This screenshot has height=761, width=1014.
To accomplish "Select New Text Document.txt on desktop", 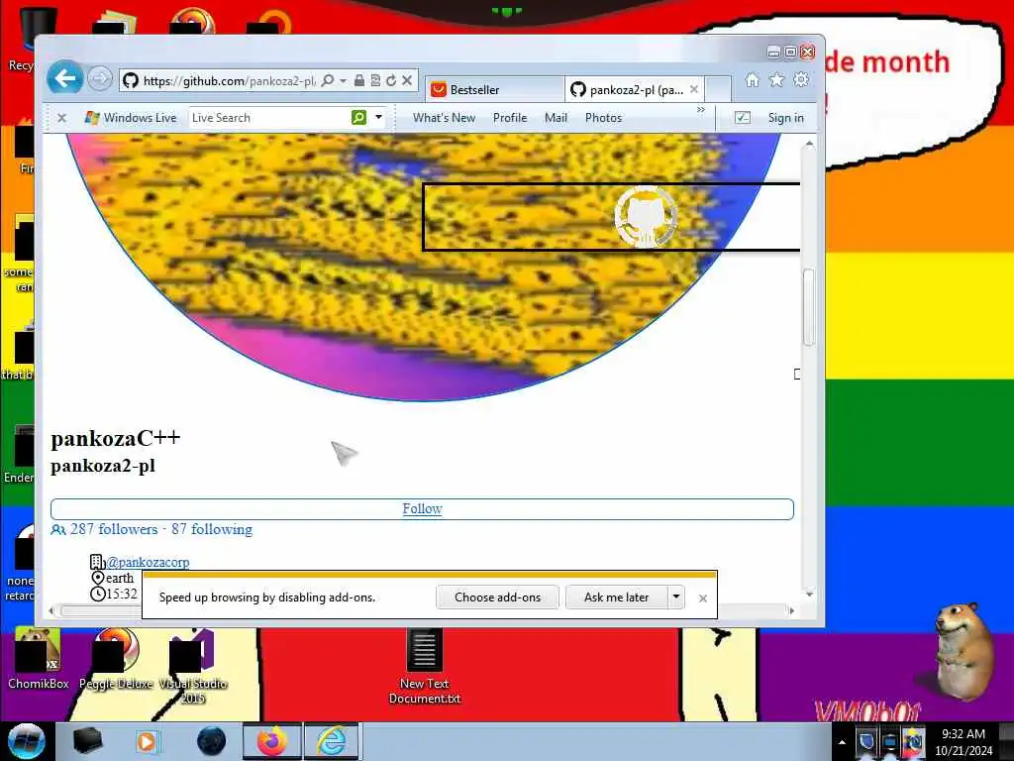I will [424, 667].
